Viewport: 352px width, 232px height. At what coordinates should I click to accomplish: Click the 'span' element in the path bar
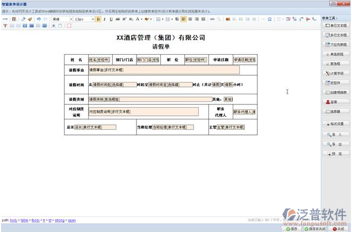coord(71,220)
